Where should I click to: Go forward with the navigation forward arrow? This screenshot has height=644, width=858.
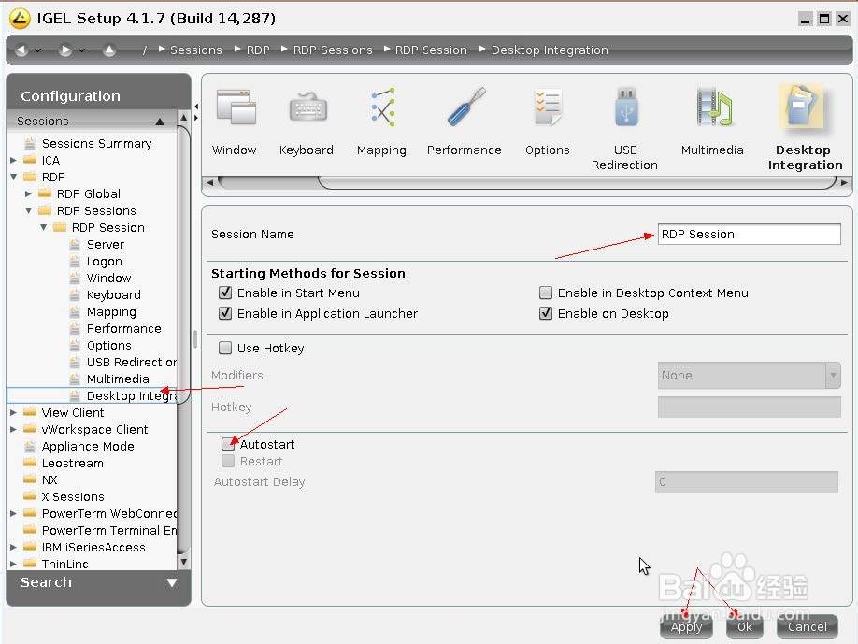point(65,50)
